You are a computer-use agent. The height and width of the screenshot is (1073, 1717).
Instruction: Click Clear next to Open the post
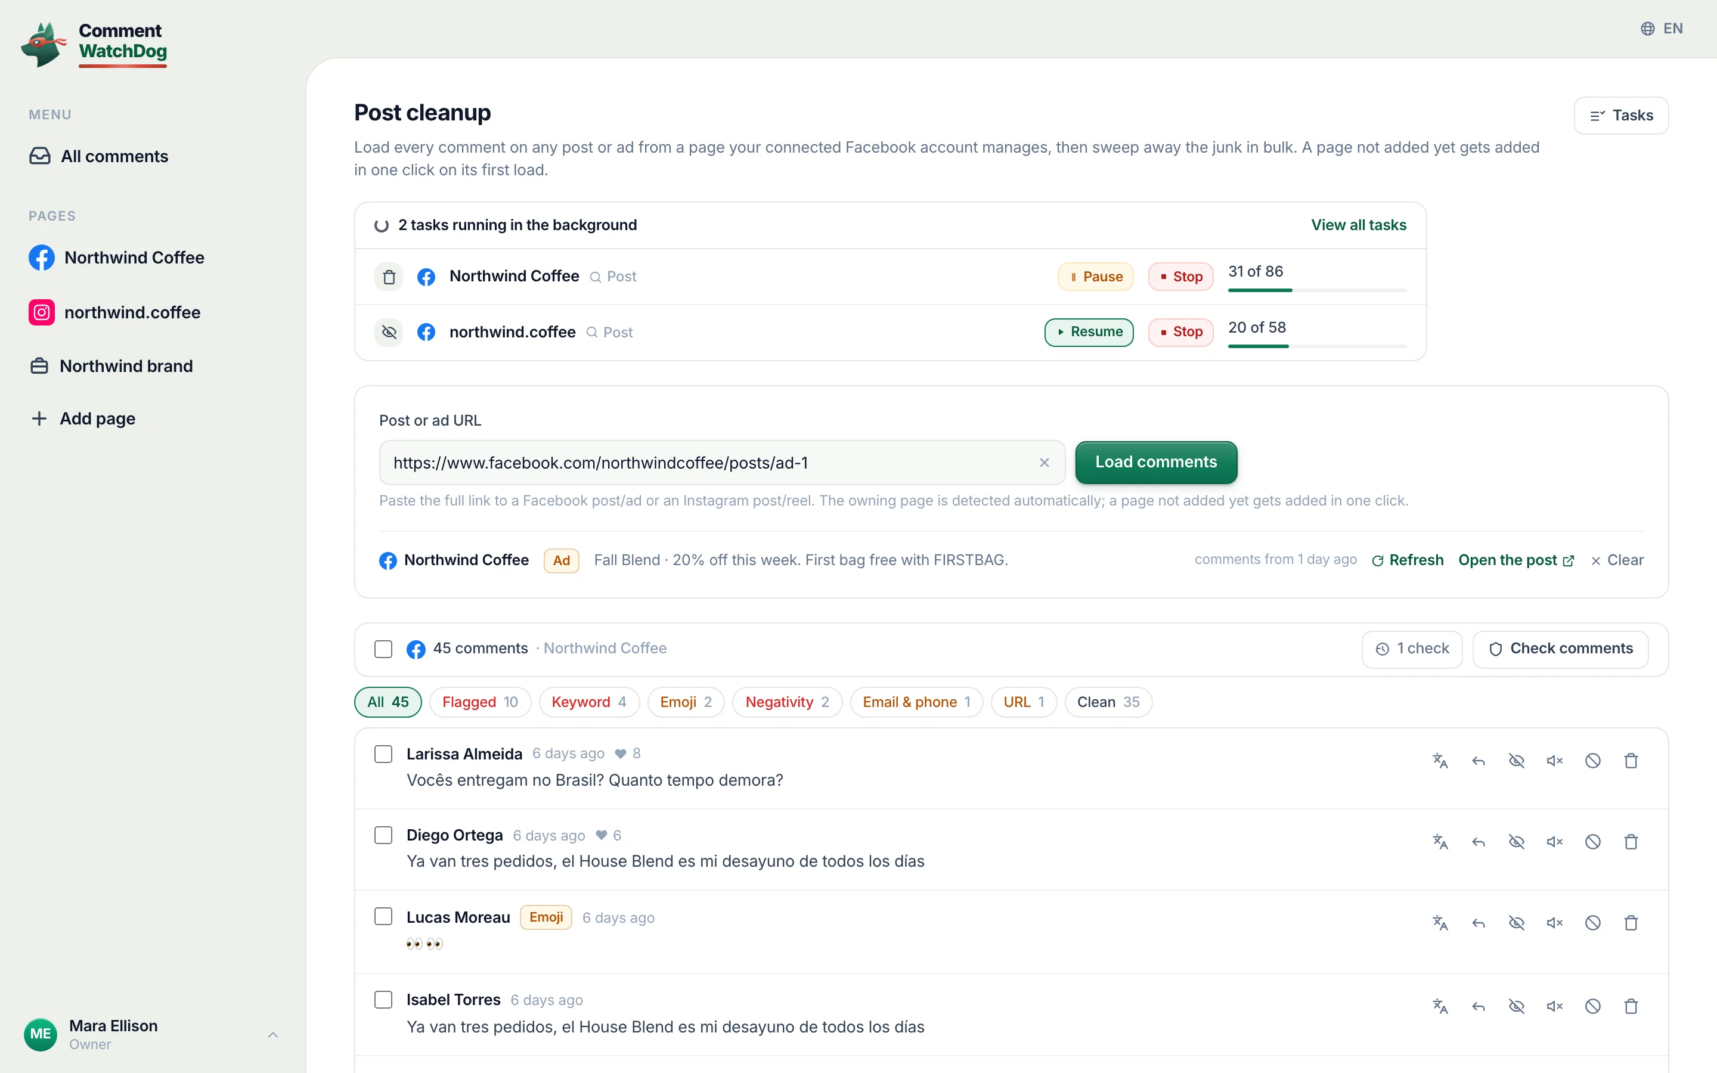click(x=1617, y=560)
